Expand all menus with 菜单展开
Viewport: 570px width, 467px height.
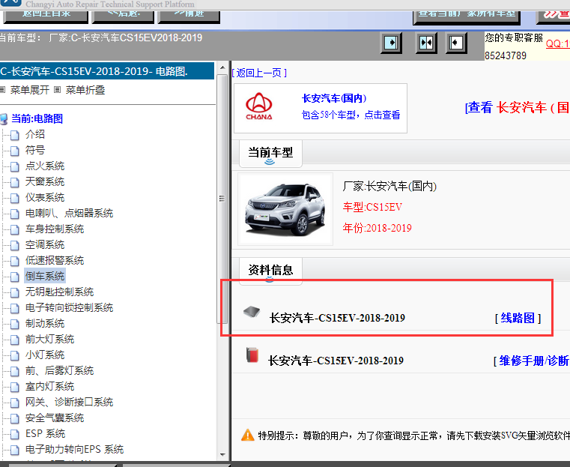tap(30, 90)
